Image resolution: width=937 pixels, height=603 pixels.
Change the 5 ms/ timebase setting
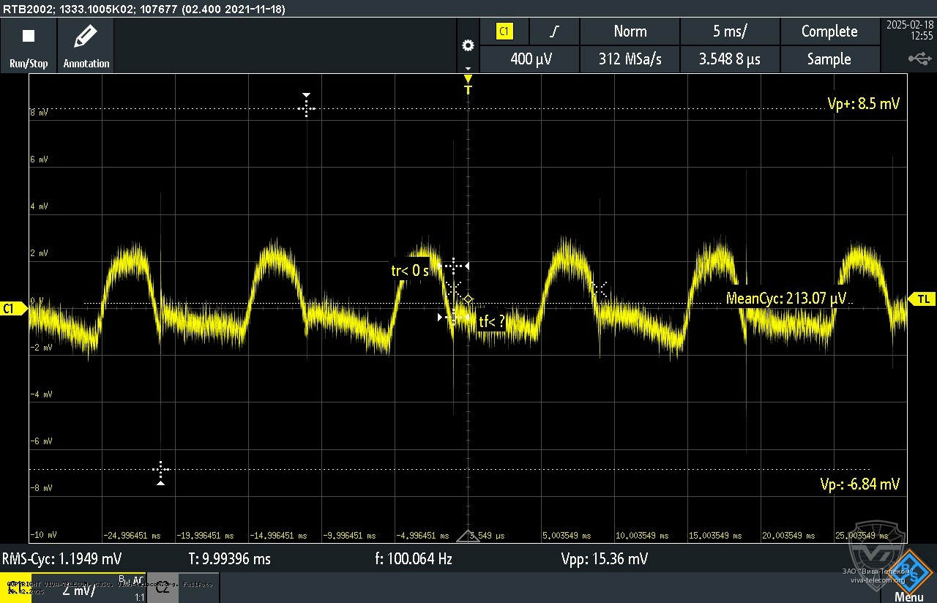pyautogui.click(x=730, y=31)
